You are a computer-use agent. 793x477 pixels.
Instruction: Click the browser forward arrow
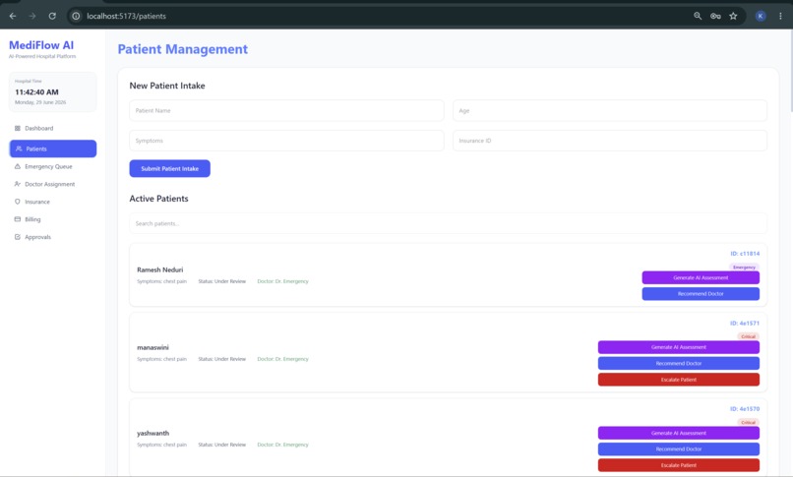coord(32,16)
